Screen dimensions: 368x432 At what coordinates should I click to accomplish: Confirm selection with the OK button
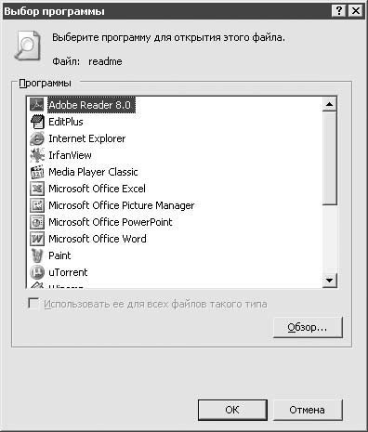(232, 410)
